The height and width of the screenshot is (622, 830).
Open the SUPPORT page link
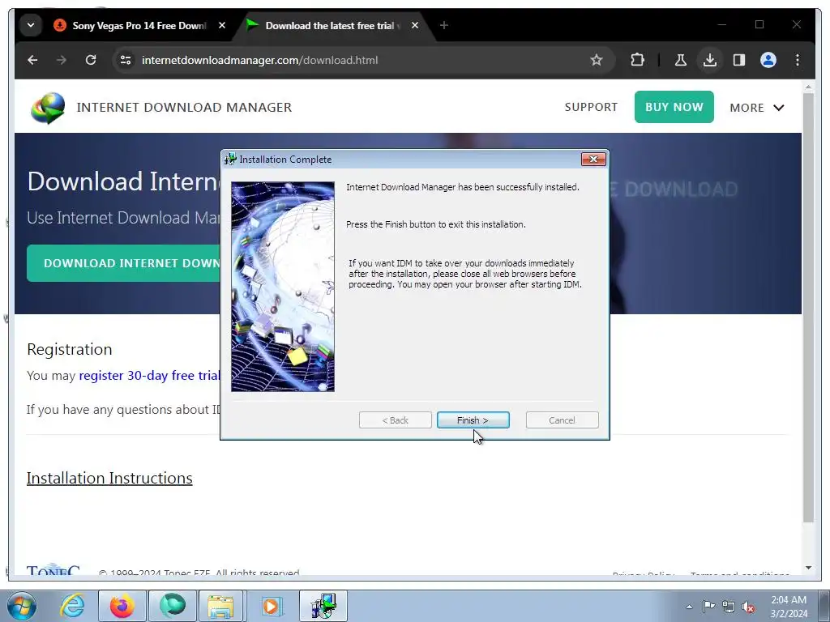591,108
